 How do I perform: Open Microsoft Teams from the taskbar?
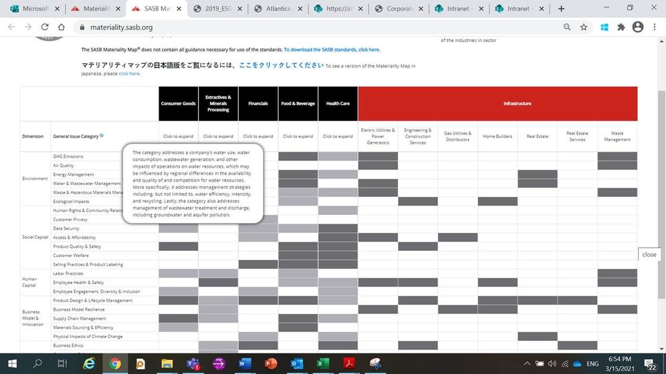point(193,363)
